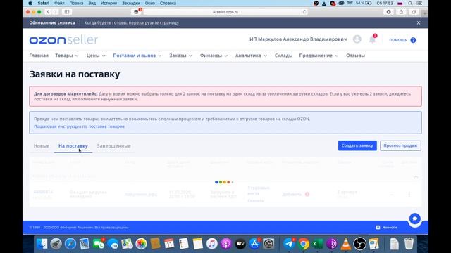Show Safari tab overview

414,12
